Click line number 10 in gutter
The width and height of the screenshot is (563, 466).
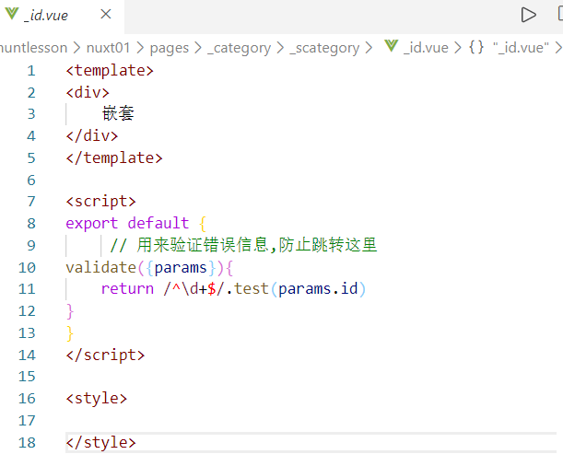coord(26,267)
